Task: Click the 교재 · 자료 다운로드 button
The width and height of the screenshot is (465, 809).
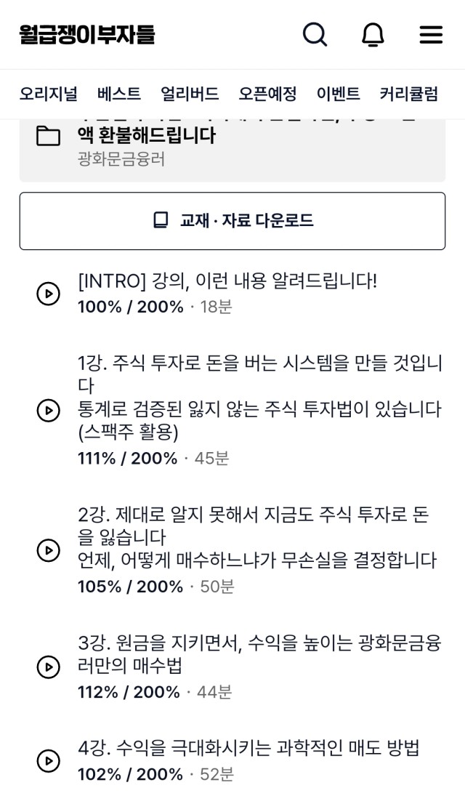Action: (232, 221)
